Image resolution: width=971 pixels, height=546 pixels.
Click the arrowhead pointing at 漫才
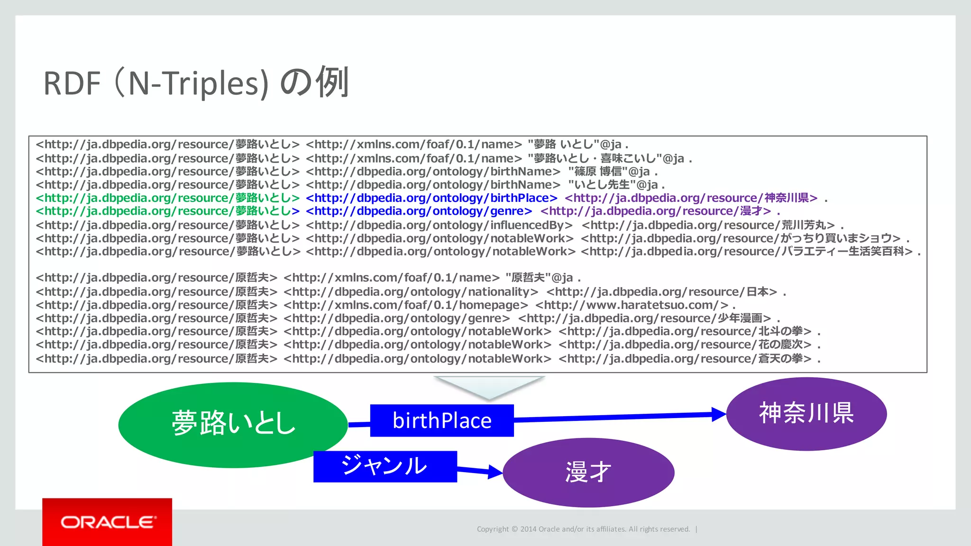[495, 472]
